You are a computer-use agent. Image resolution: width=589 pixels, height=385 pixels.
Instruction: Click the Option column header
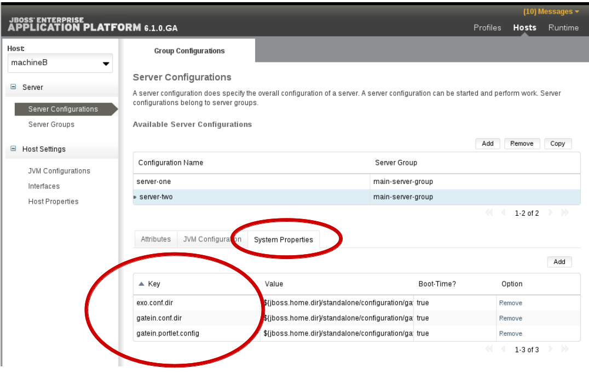coord(512,284)
